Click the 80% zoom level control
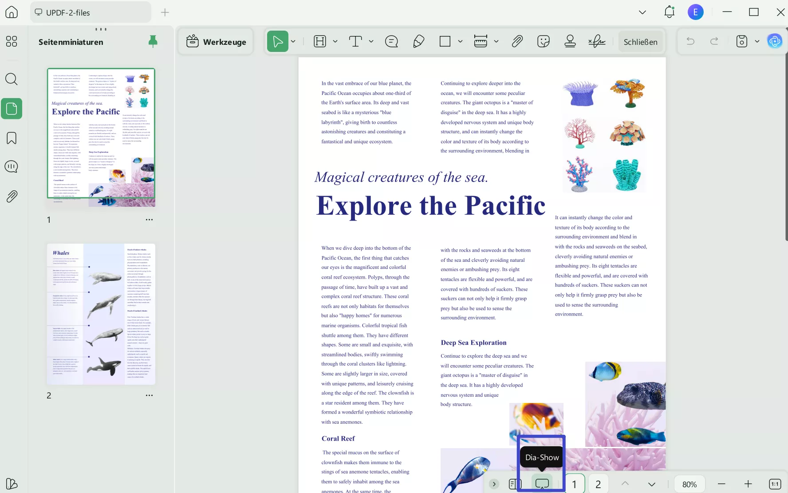This screenshot has width=788, height=493. point(689,484)
